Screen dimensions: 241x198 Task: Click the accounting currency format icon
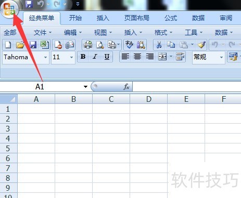233,57
